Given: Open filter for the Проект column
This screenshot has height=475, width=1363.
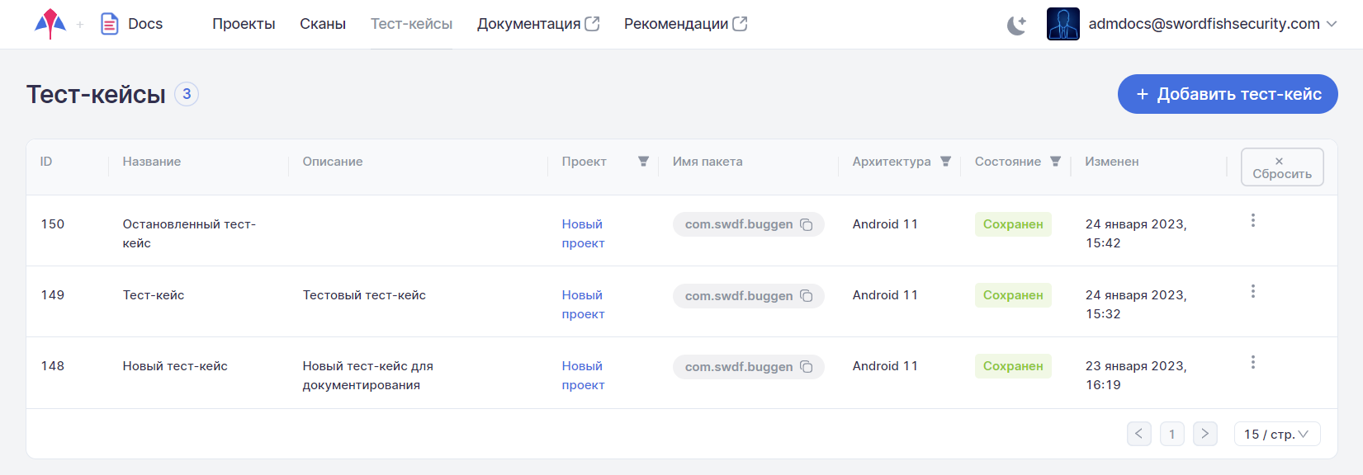Looking at the screenshot, I should coord(643,162).
